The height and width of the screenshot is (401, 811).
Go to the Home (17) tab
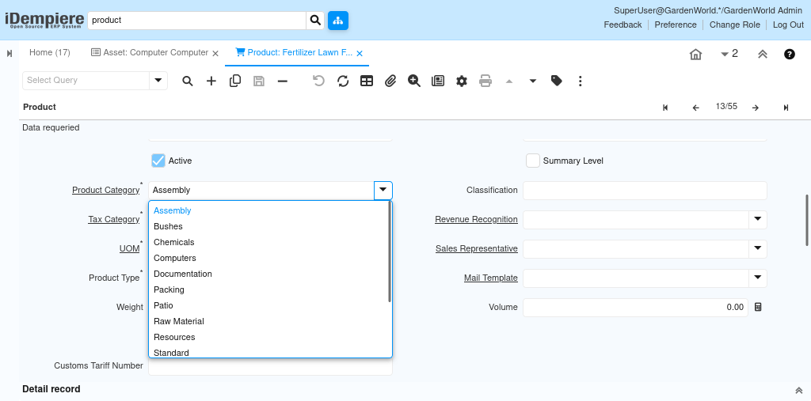coord(50,53)
